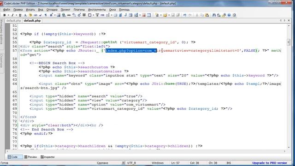Click the font letter A toolbar icon
Viewport: 295px width, 166px height.
coord(25,15)
